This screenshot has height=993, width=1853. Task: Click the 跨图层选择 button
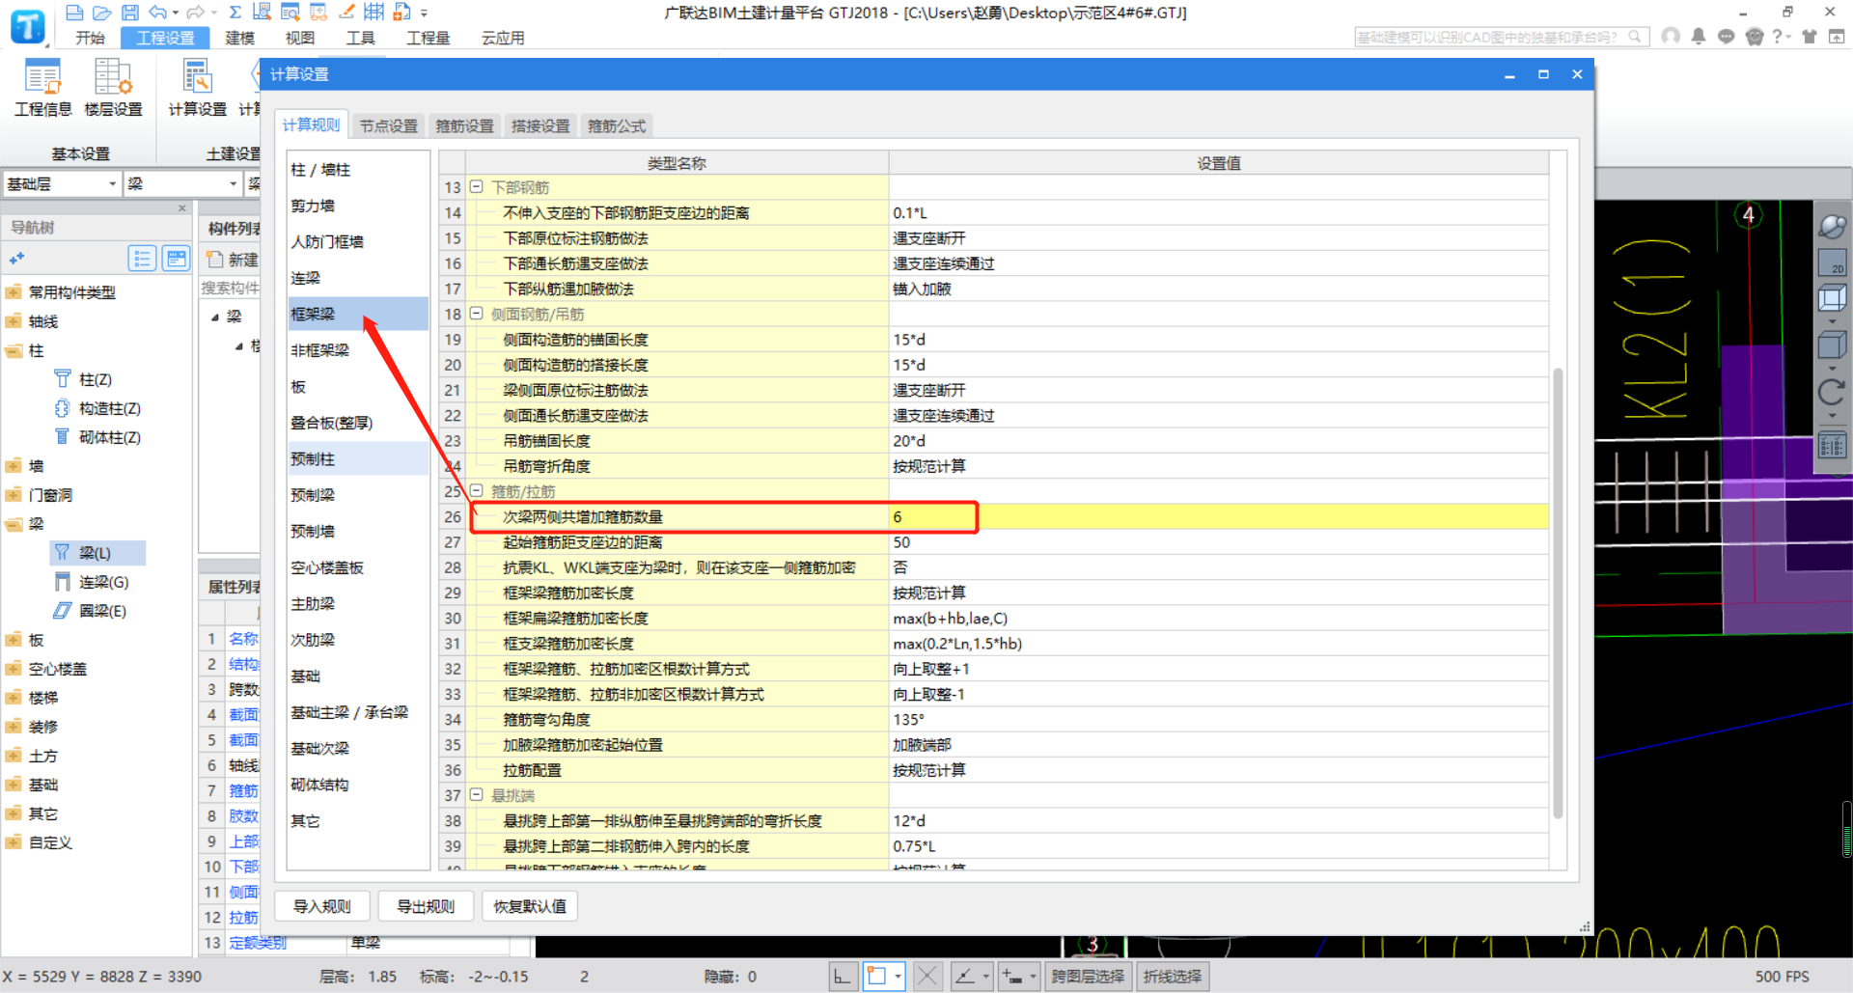(x=1089, y=977)
